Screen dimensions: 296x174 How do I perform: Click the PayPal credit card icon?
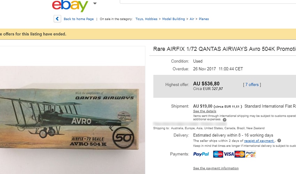[251, 154]
